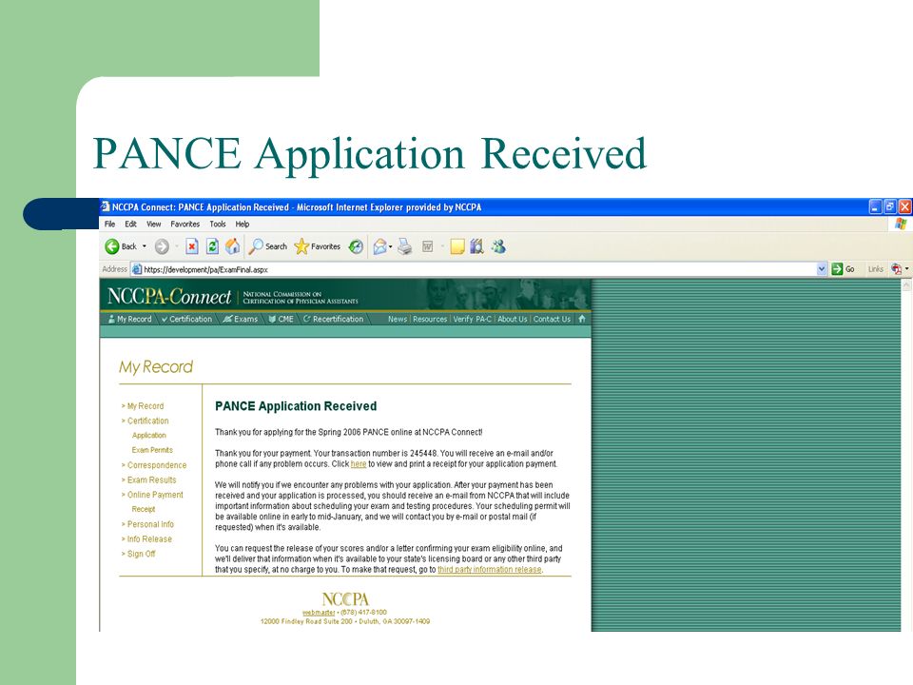The image size is (913, 685).
Task: Click the NCCPA-Connect logo
Action: [x=169, y=297]
